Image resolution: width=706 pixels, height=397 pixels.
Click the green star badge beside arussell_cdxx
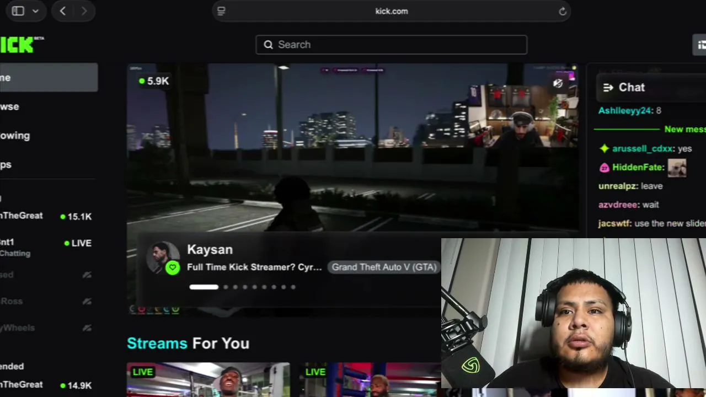click(604, 148)
